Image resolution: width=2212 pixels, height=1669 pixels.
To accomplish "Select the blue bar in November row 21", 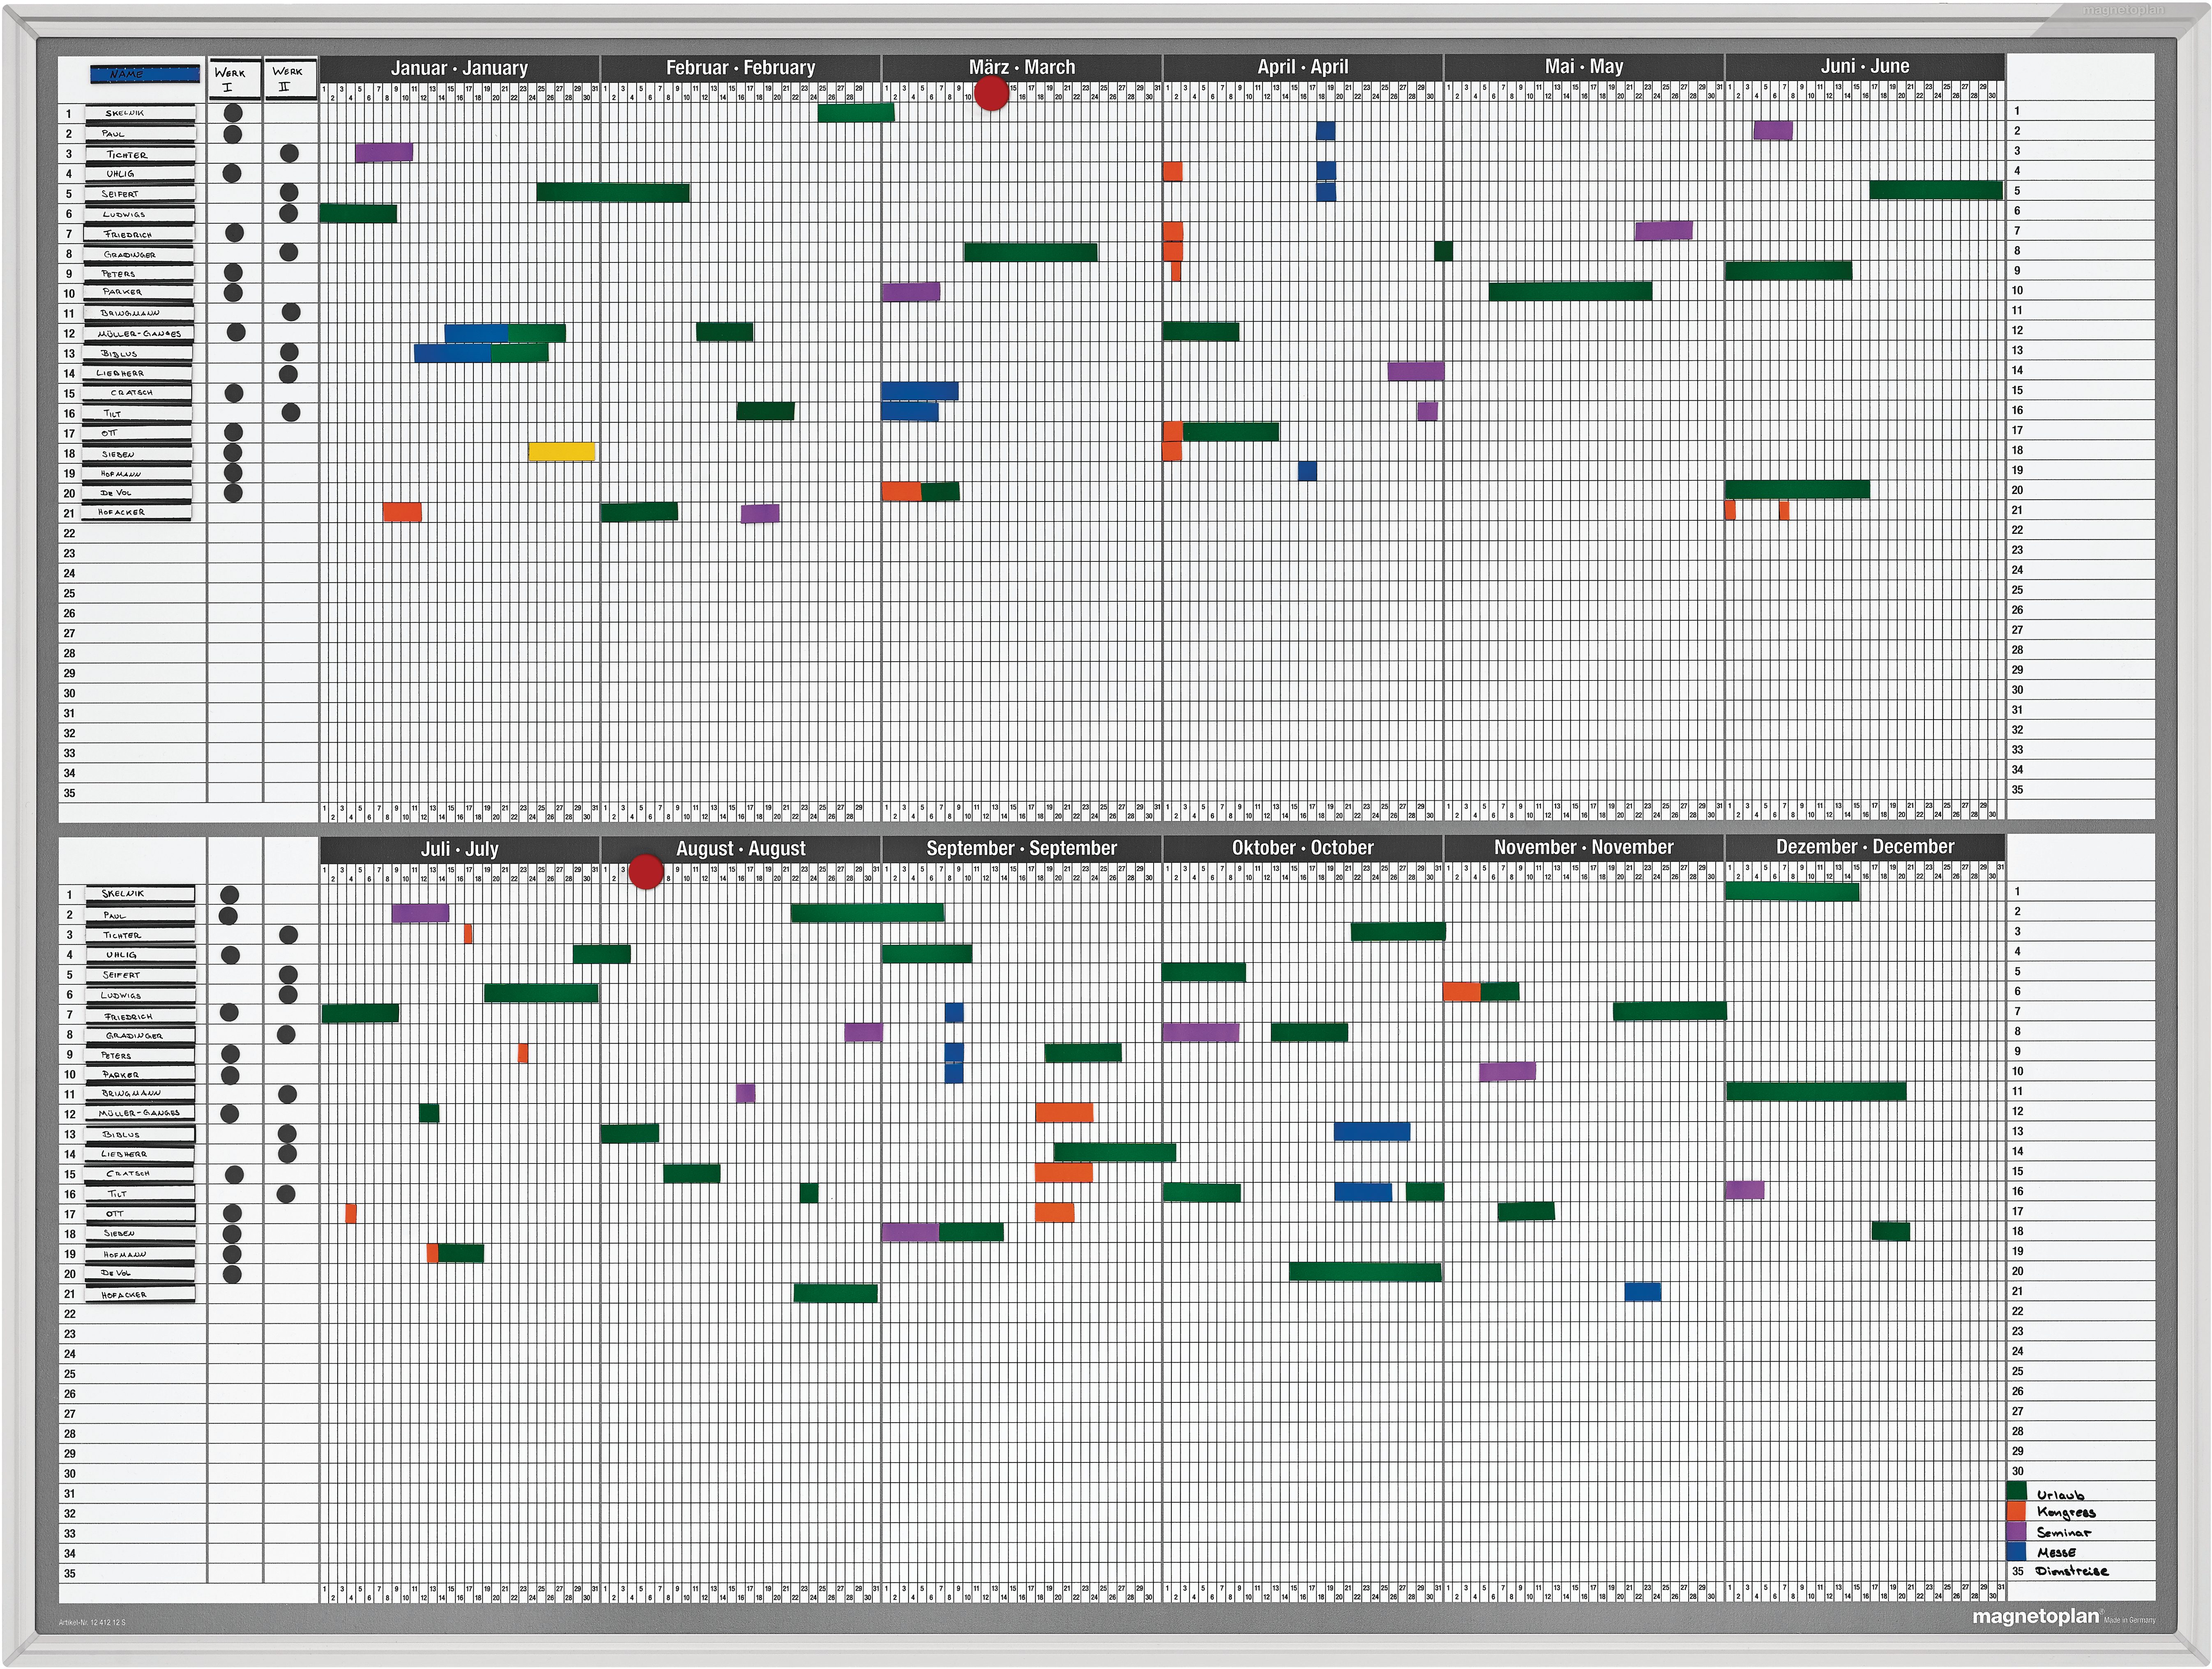I will pyautogui.click(x=1642, y=1291).
